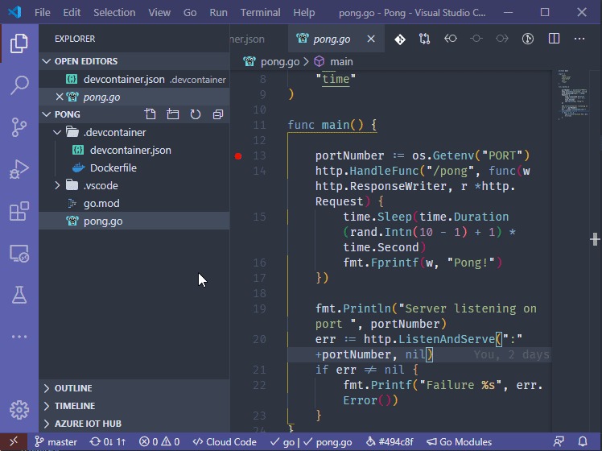The image size is (602, 451).
Task: Open changes compare icon in editor toolbar
Action: point(425,39)
